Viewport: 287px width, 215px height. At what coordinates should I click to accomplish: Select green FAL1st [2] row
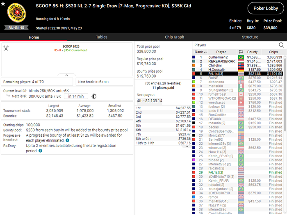click(237, 172)
